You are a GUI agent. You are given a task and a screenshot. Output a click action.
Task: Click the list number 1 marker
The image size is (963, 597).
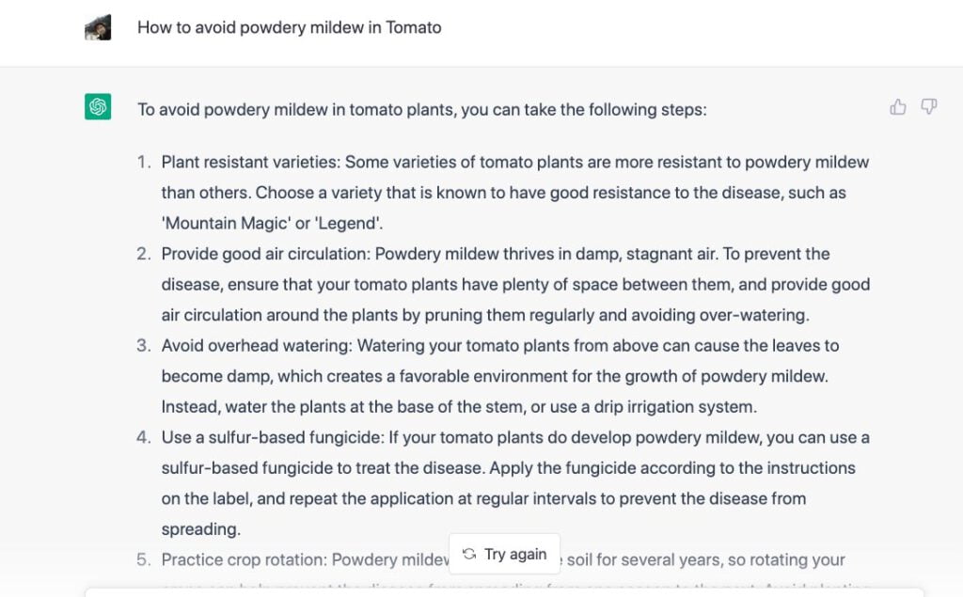click(x=144, y=162)
